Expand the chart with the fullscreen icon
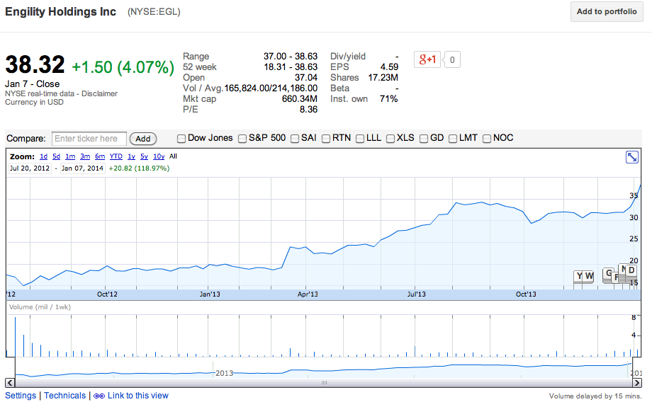The height and width of the screenshot is (402, 652). (632, 157)
